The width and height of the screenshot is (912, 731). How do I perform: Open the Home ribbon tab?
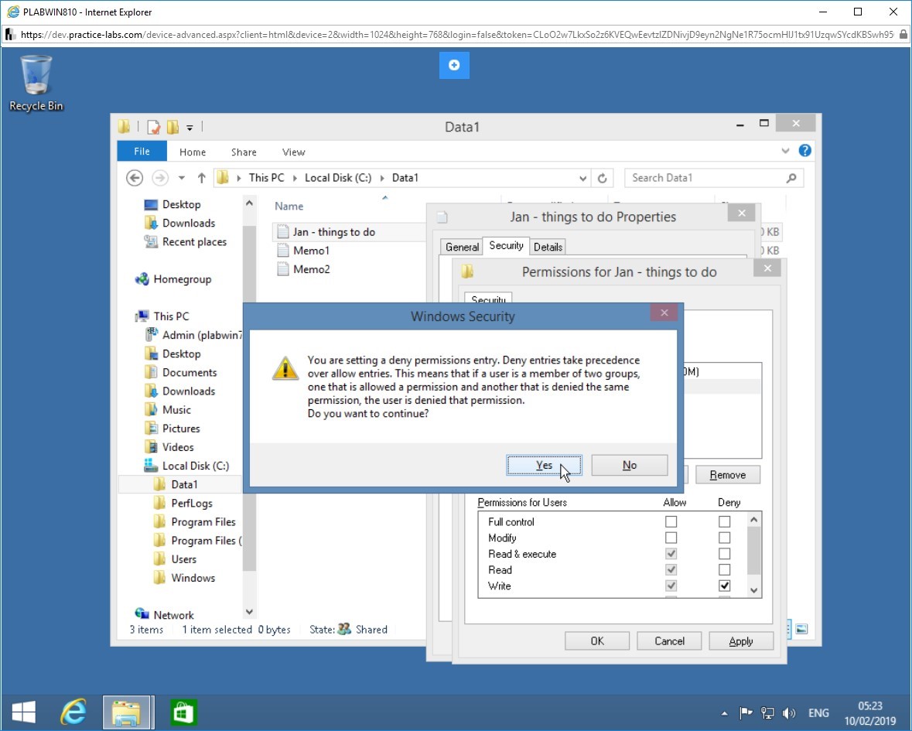coord(193,152)
